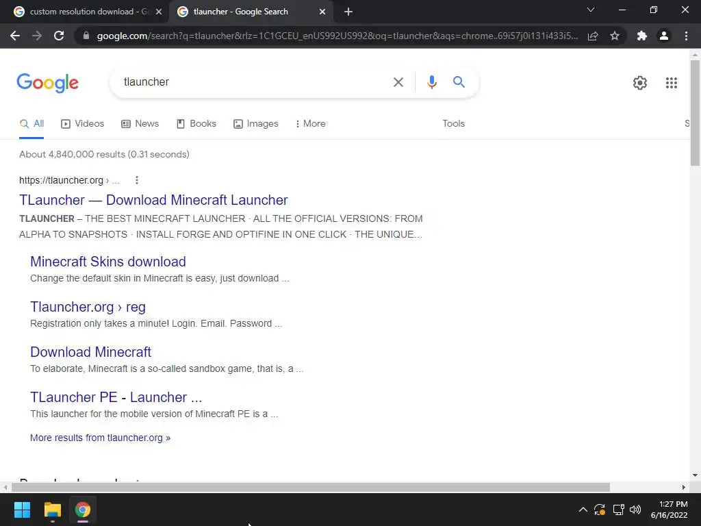Start a voice search via the microphone
The width and height of the screenshot is (701, 526).
431,82
